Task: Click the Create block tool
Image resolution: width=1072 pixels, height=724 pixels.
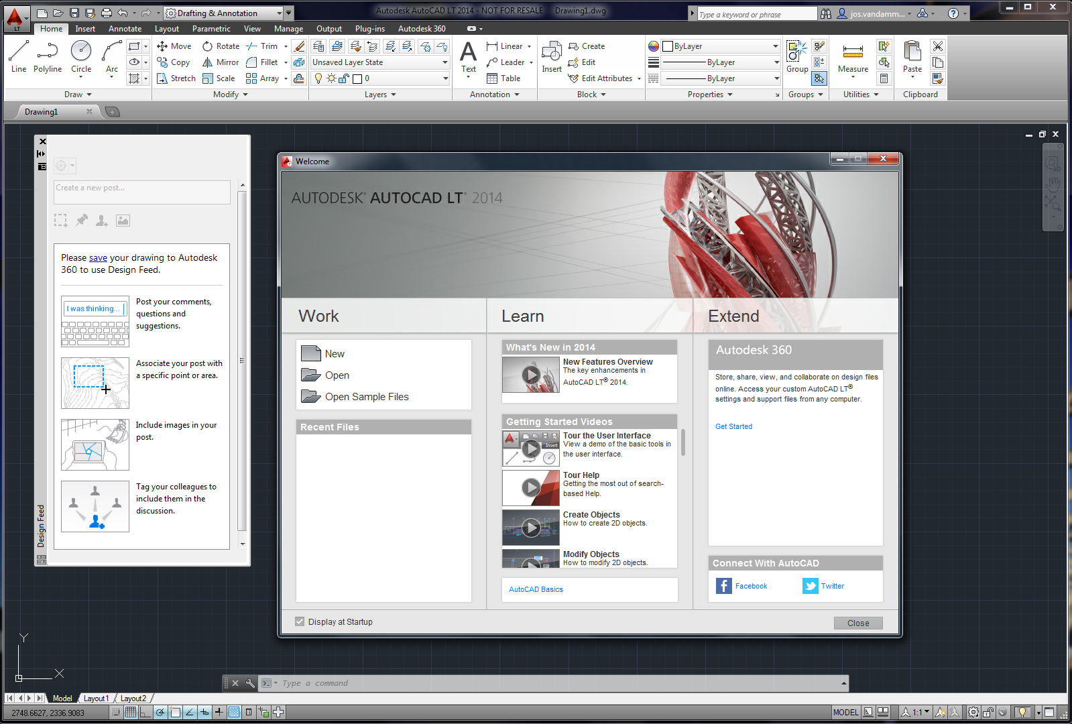Action: [587, 46]
